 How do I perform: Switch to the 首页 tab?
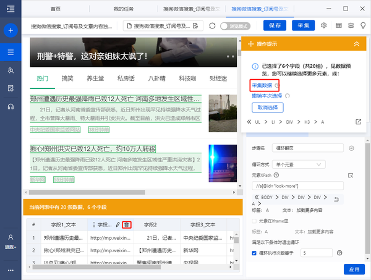[x=56, y=9]
